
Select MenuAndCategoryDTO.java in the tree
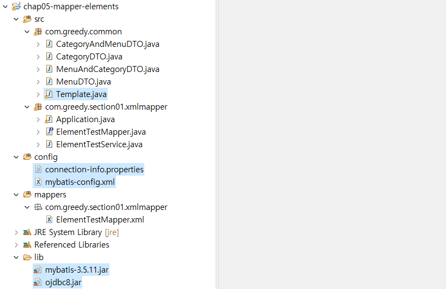(x=107, y=69)
